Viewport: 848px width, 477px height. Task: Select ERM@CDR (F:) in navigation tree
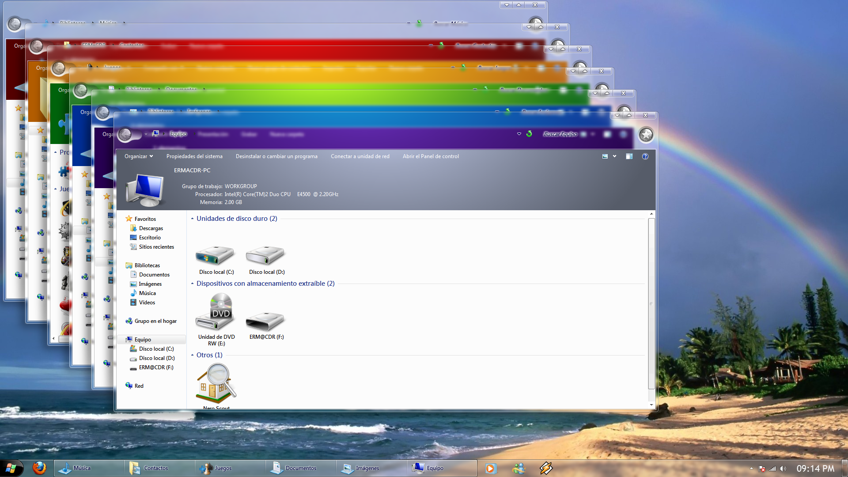151,367
